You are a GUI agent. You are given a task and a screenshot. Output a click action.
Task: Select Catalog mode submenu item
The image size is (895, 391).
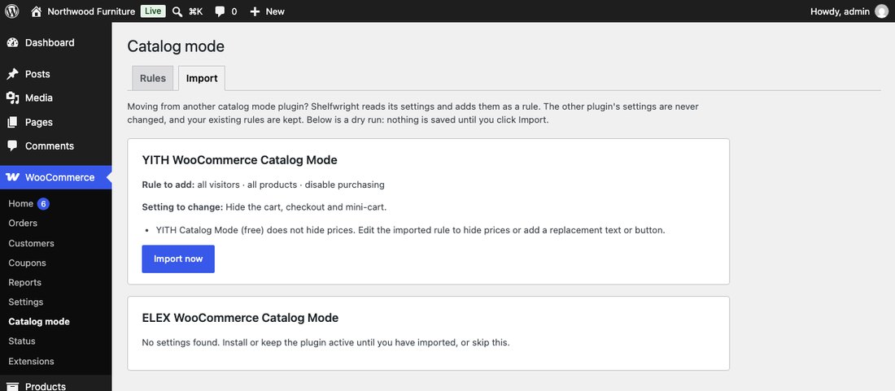(x=39, y=321)
